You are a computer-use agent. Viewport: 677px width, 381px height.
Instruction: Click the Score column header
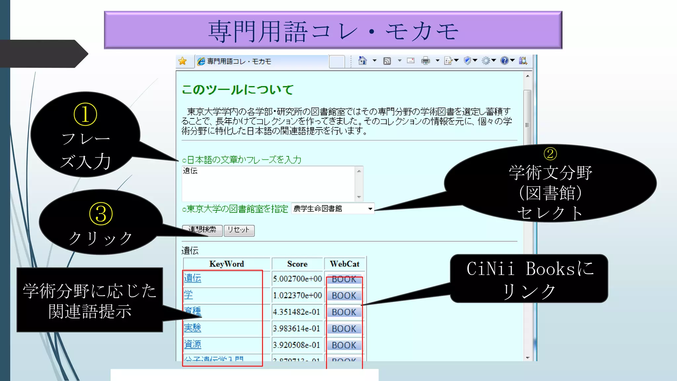click(297, 264)
